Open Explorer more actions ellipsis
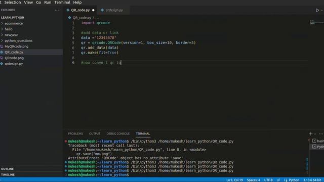This screenshot has width=324, height=182. pos(57,10)
